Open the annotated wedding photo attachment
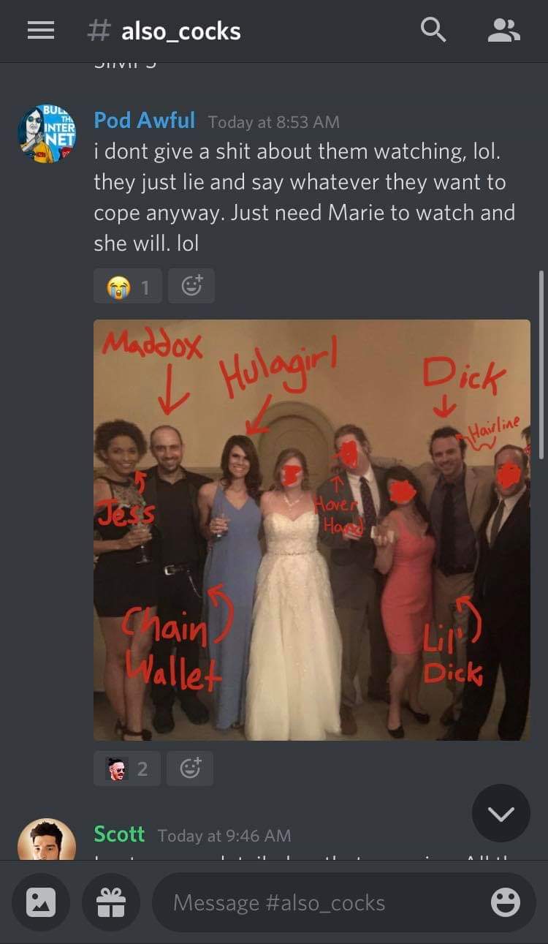 coord(312,530)
